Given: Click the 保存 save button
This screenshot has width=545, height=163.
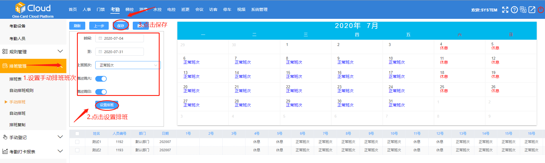Looking at the screenshot, I should coord(121,26).
